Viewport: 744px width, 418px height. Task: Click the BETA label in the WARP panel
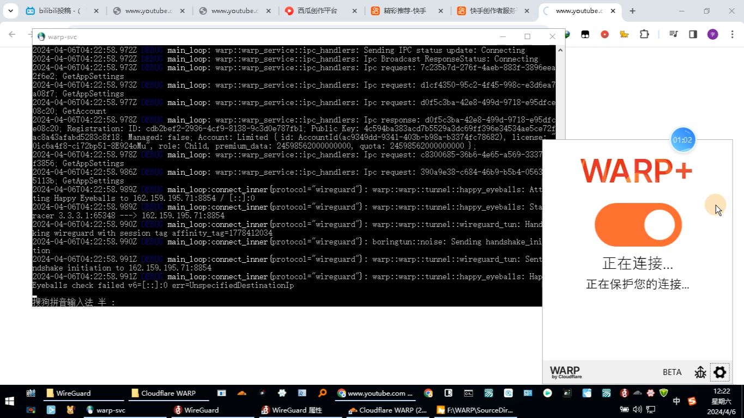[672, 372]
